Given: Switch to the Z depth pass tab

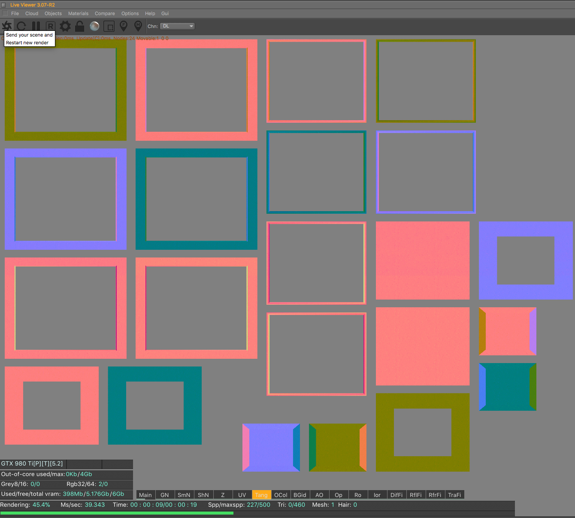Looking at the screenshot, I should coord(223,495).
